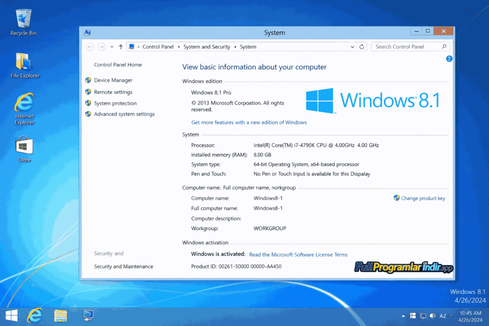Screen dimensions: 489x326
Task: Click the refresh icon in the address bar
Action: [x=361, y=47]
